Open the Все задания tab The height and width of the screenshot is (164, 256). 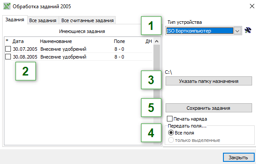[x=43, y=20]
